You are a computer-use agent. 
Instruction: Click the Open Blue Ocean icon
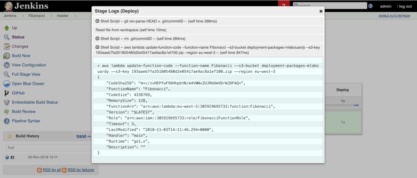(x=7, y=84)
